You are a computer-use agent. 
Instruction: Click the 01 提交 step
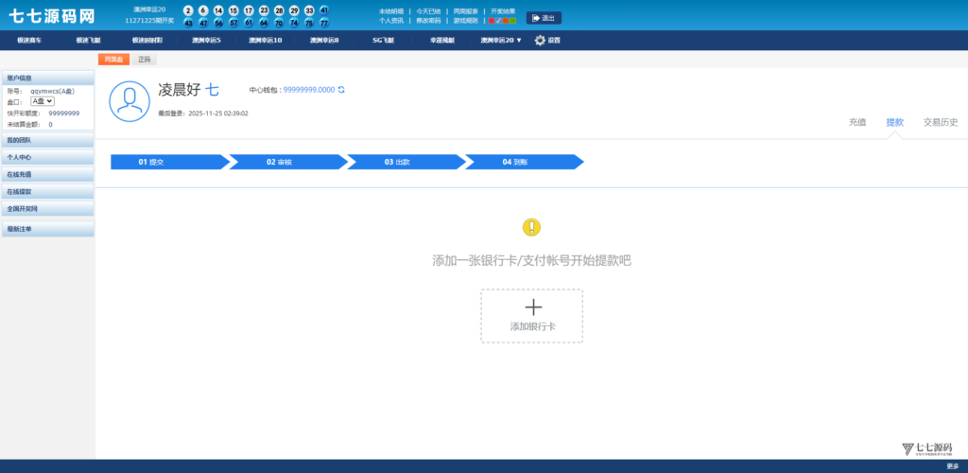[170, 162]
